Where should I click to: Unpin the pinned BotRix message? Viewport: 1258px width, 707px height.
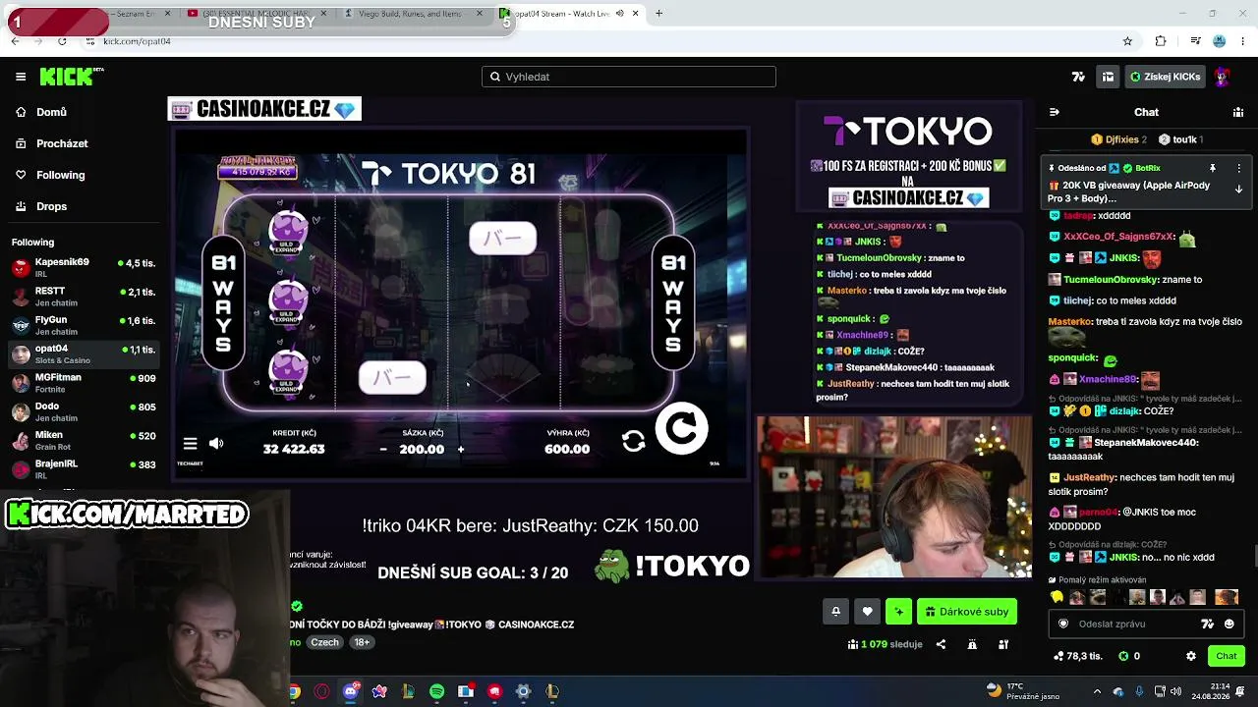pyautogui.click(x=1213, y=168)
